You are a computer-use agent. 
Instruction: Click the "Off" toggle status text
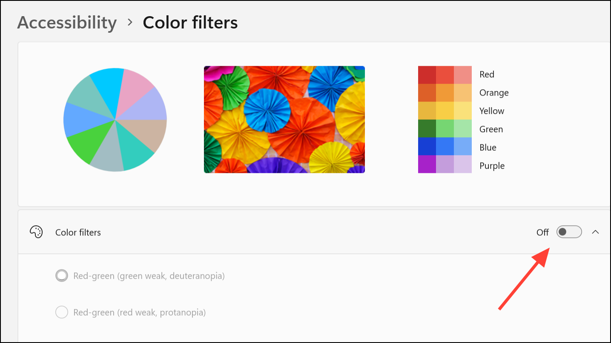(542, 232)
